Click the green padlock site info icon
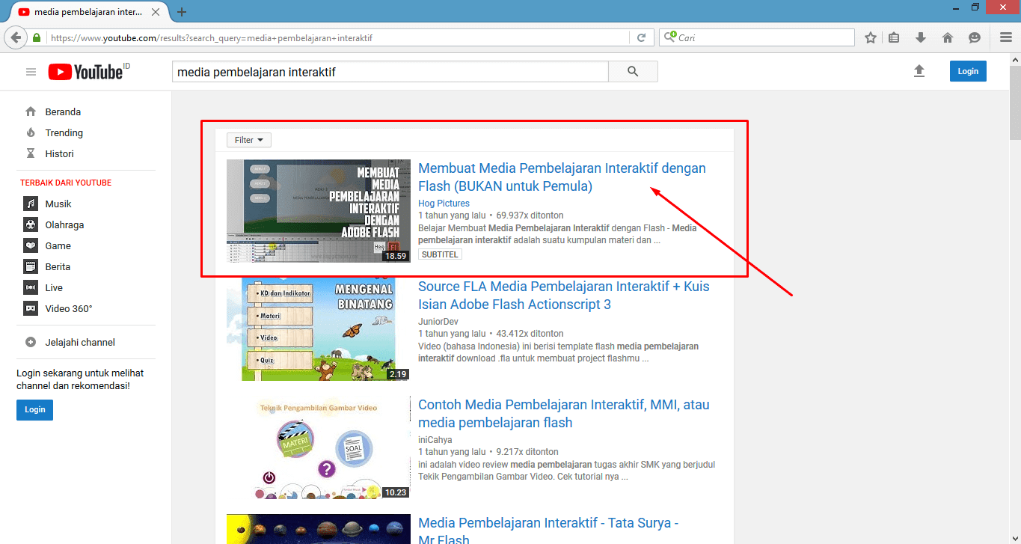 click(x=37, y=37)
